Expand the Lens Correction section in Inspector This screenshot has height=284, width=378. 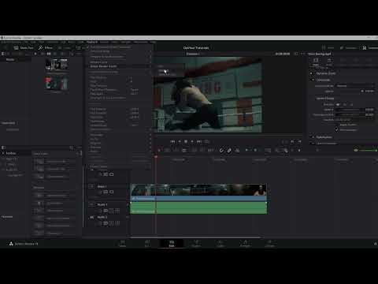(326, 144)
